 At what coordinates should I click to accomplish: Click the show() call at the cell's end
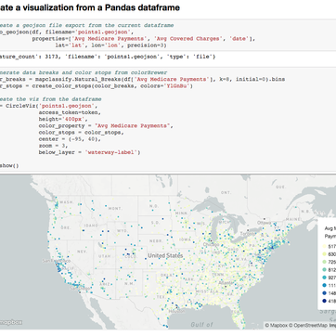[x=9, y=165]
